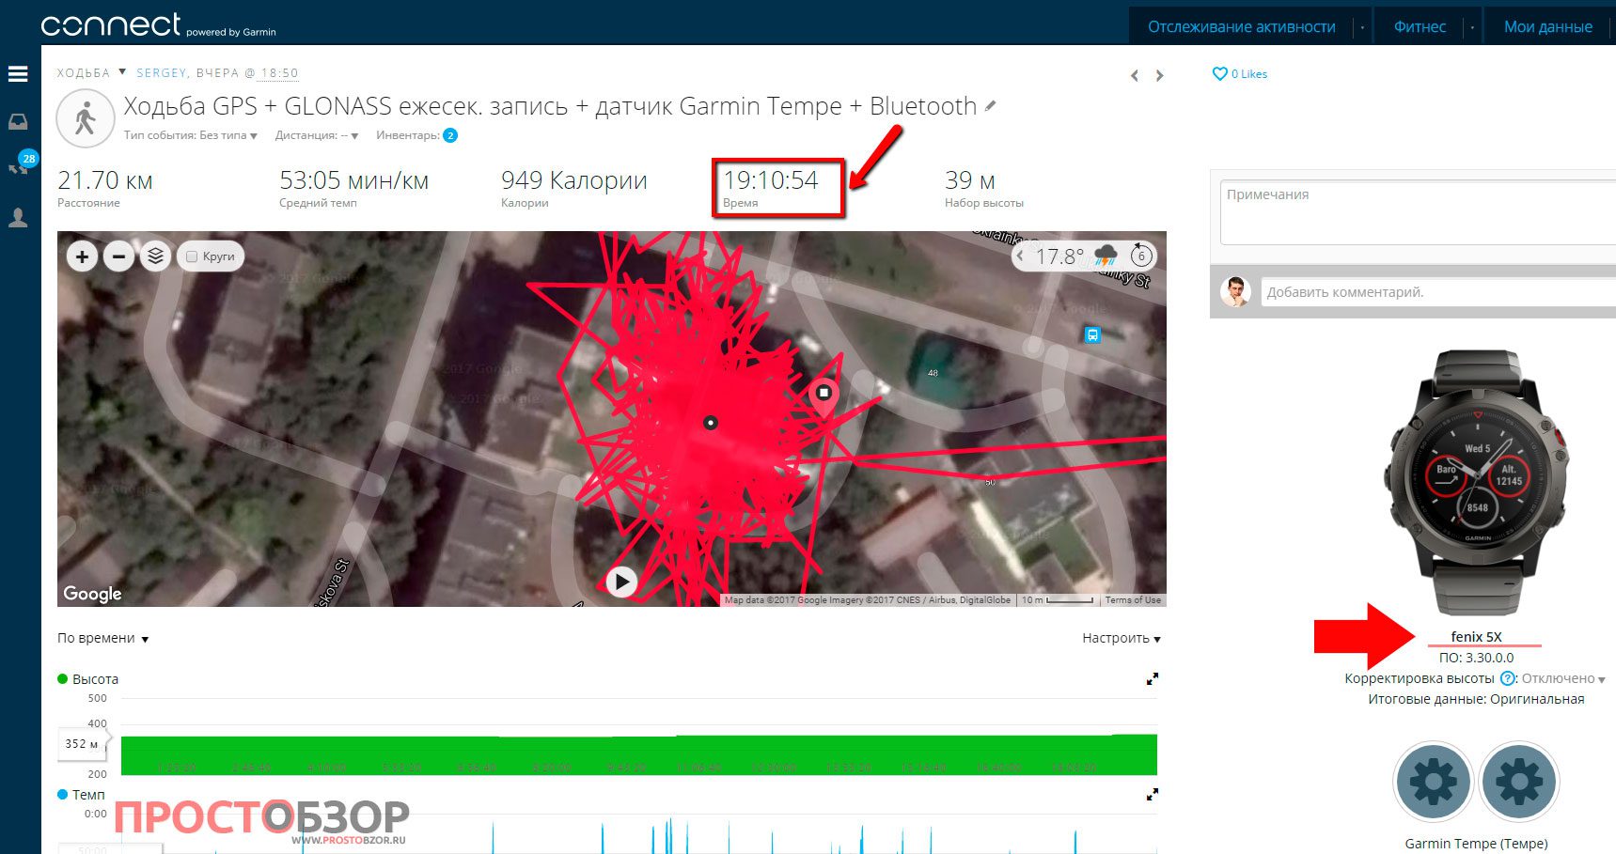Zoom out on the map

click(118, 256)
